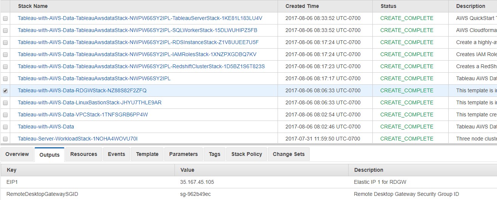
Task: Select the 'Elastic IP 1 for RDGW' description
Action: [380, 182]
